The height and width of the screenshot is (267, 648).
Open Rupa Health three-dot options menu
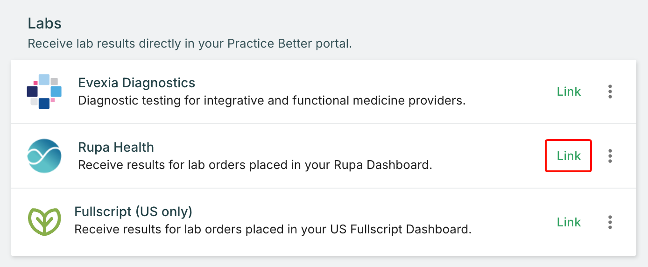pyautogui.click(x=610, y=156)
